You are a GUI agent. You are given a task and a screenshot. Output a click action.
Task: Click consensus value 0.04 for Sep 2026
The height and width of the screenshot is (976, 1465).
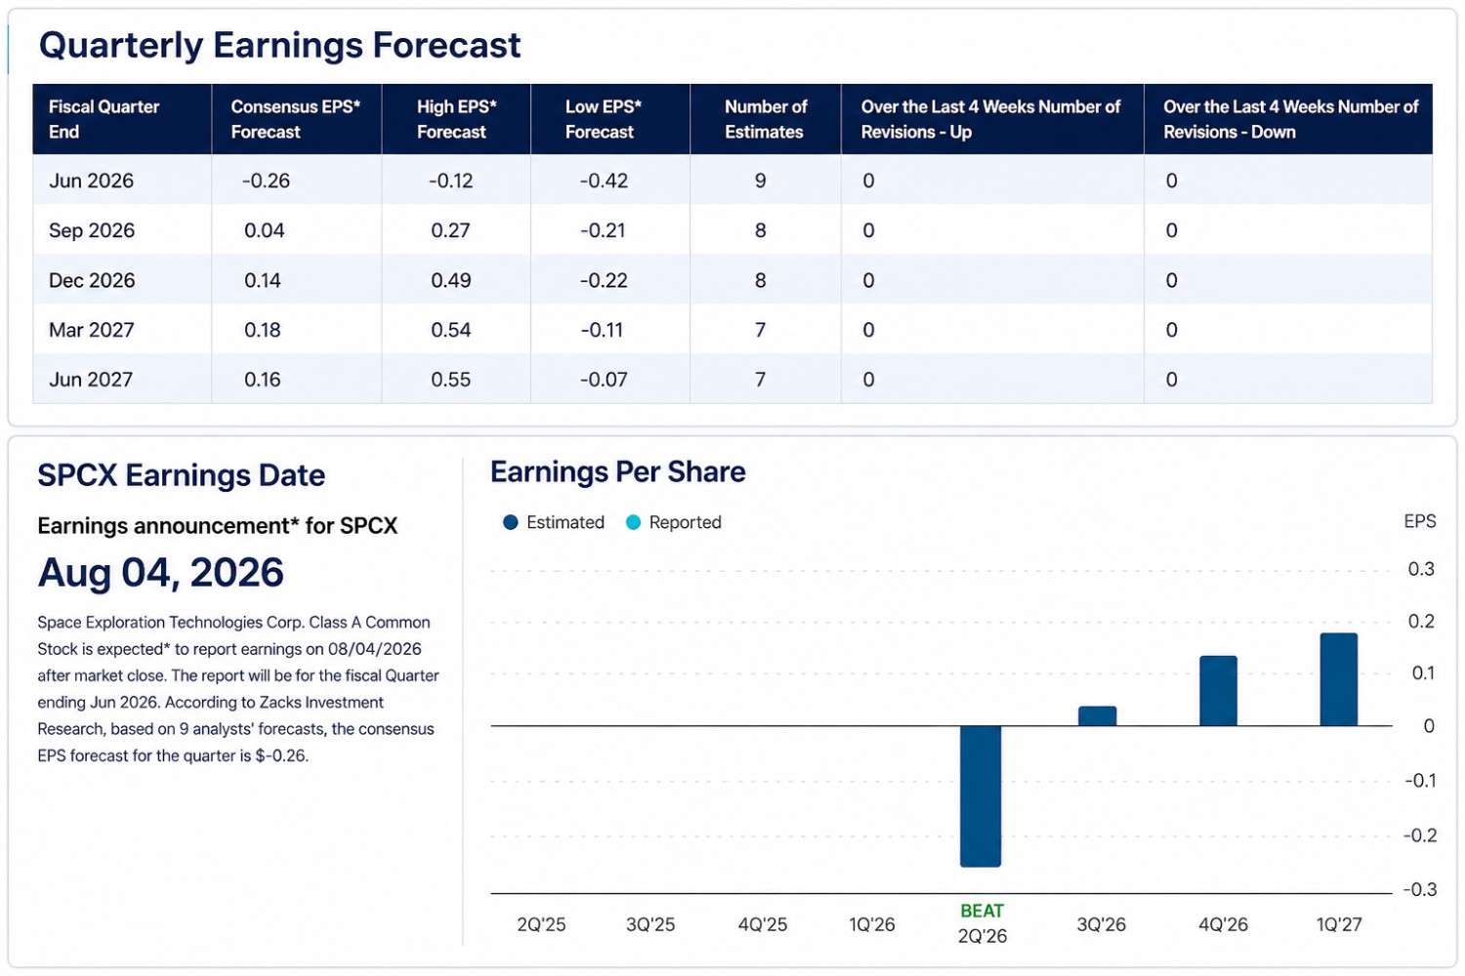pos(264,230)
